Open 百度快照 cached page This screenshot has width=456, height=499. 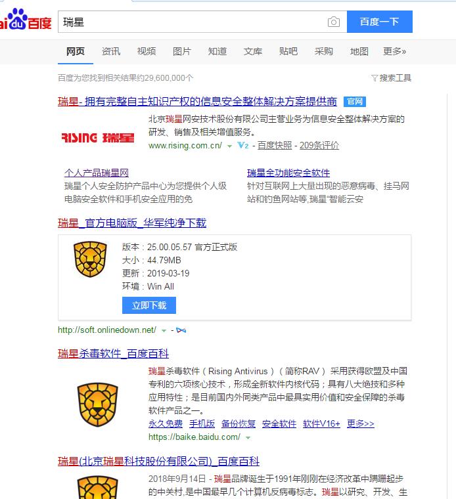point(275,146)
